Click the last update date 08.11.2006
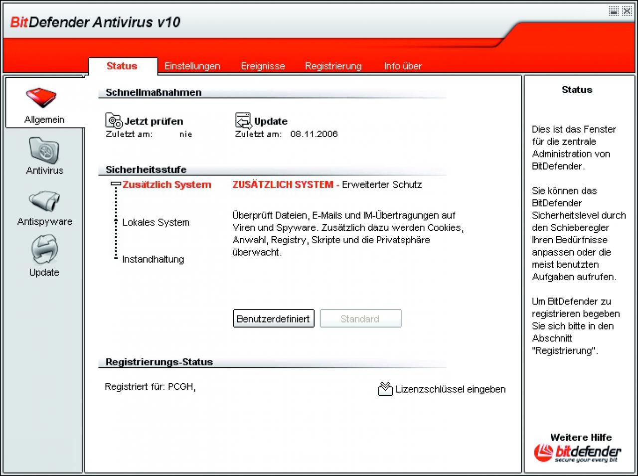 [x=314, y=134]
